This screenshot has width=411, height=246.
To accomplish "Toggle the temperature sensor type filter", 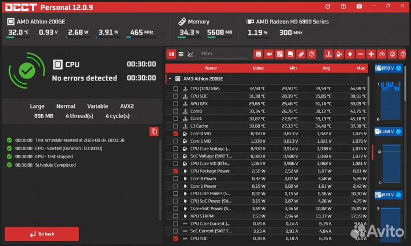I will [328, 54].
